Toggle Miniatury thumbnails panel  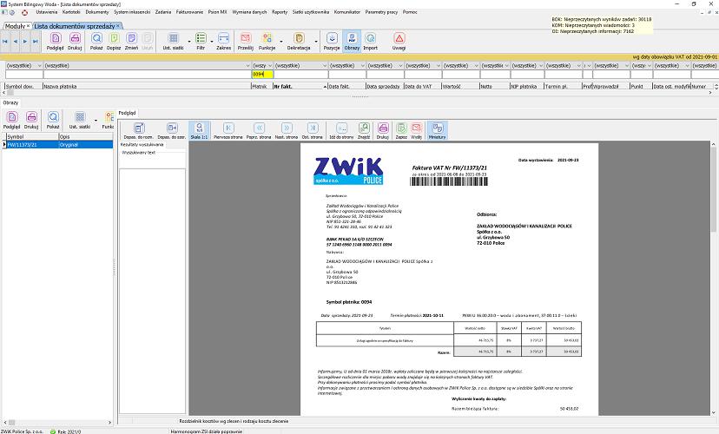click(437, 128)
